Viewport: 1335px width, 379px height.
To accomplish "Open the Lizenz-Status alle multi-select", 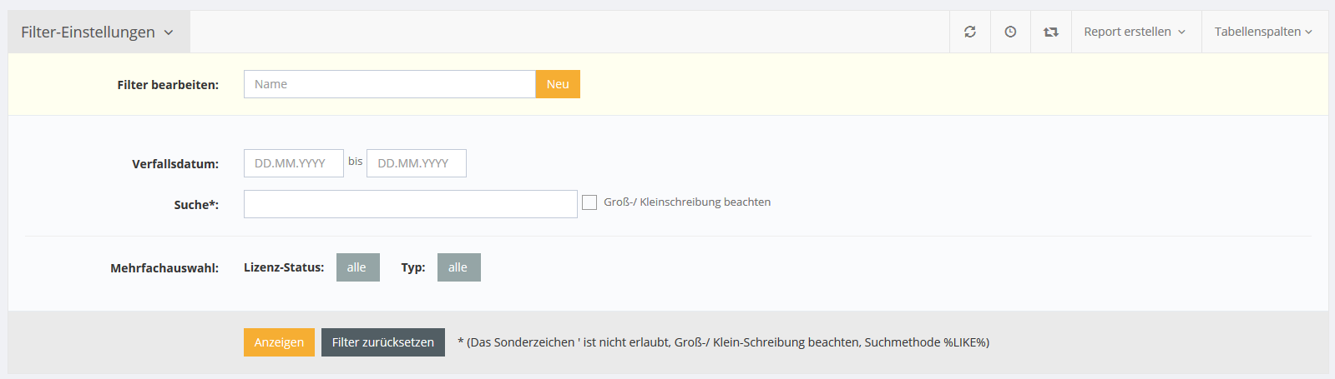I will click(357, 267).
